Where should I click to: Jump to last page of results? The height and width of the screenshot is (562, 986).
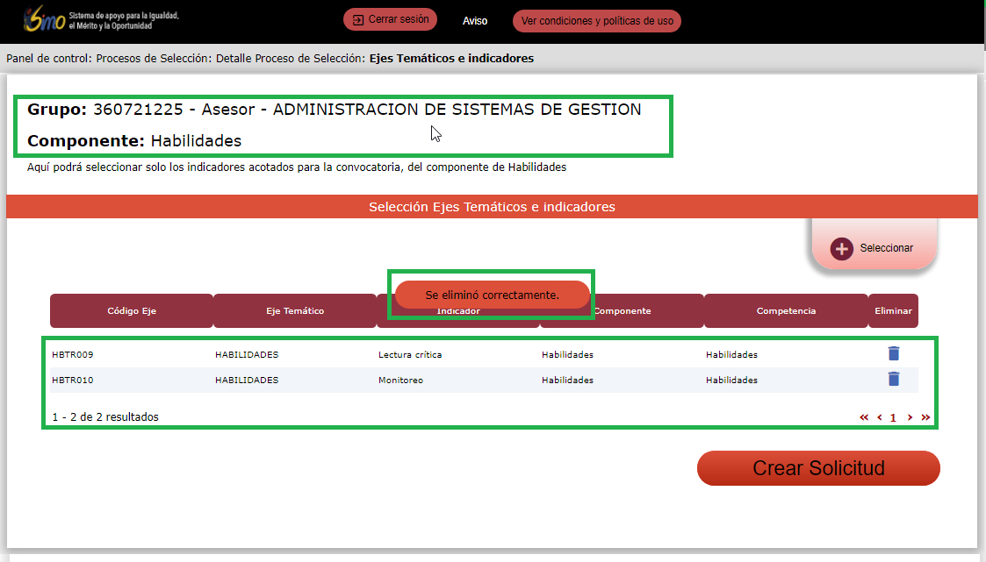coord(925,417)
